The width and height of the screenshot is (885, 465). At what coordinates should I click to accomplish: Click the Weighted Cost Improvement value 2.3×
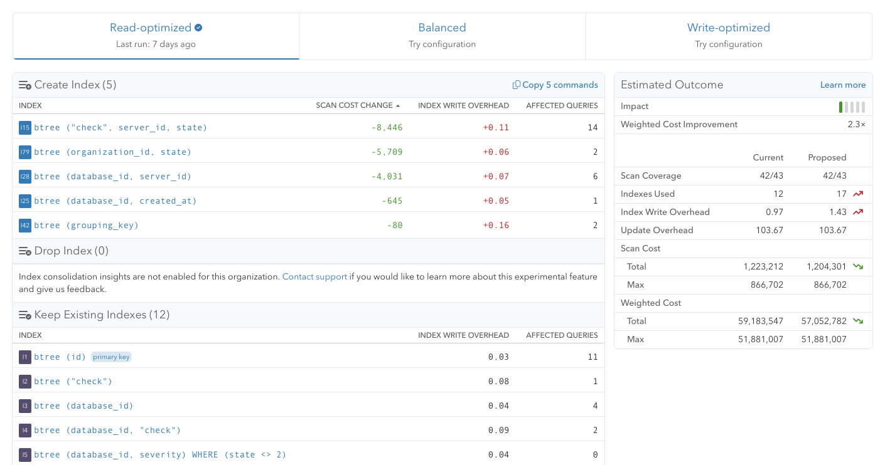pos(856,125)
